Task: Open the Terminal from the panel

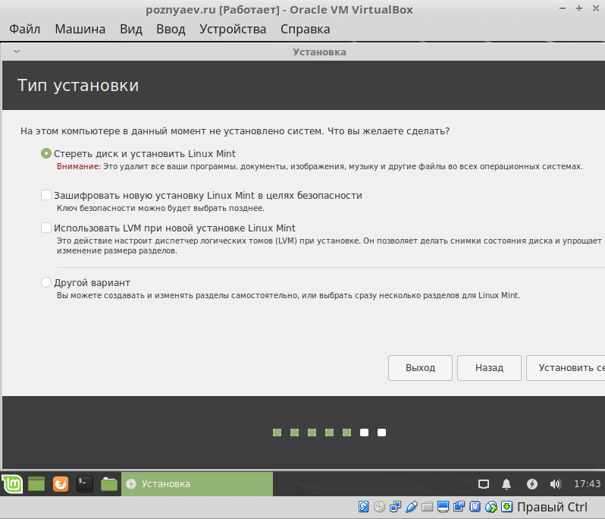Action: 84,484
